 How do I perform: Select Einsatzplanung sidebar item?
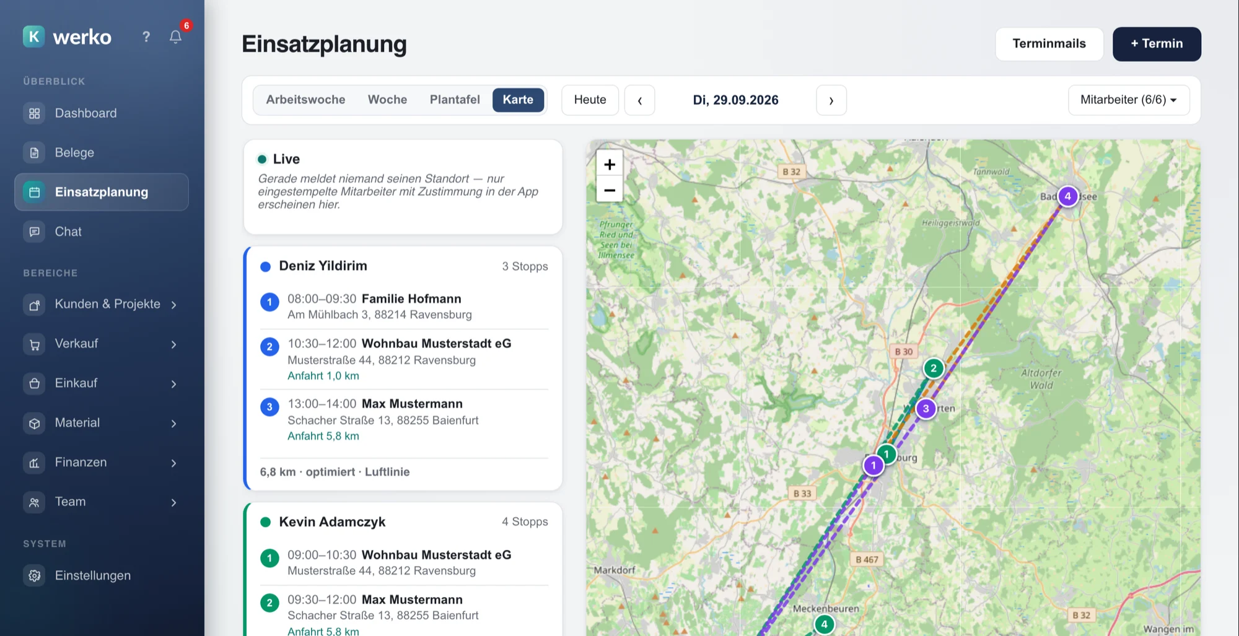pyautogui.click(x=102, y=192)
